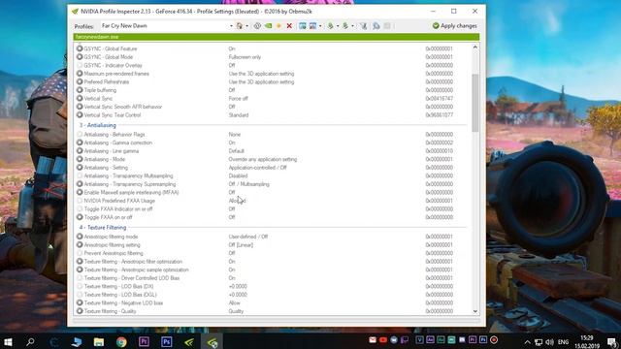Image resolution: width=621 pixels, height=349 pixels.
Task: Select Antialiasing - Gamma correction row
Action: [272, 143]
